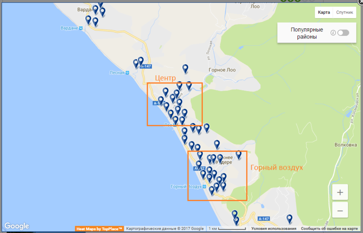This screenshot has width=363, height=233.
Task: Zoom out with the minus button
Action: pos(340,210)
